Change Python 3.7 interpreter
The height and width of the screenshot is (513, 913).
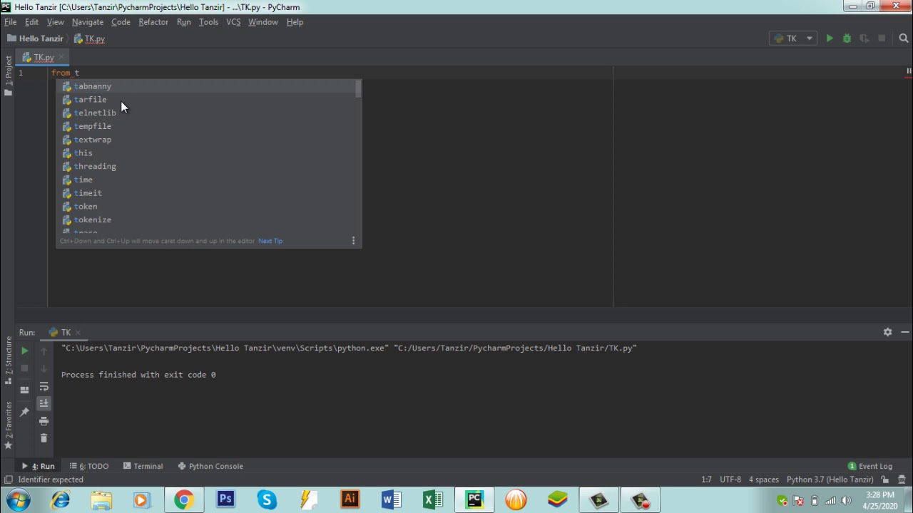[830, 480]
